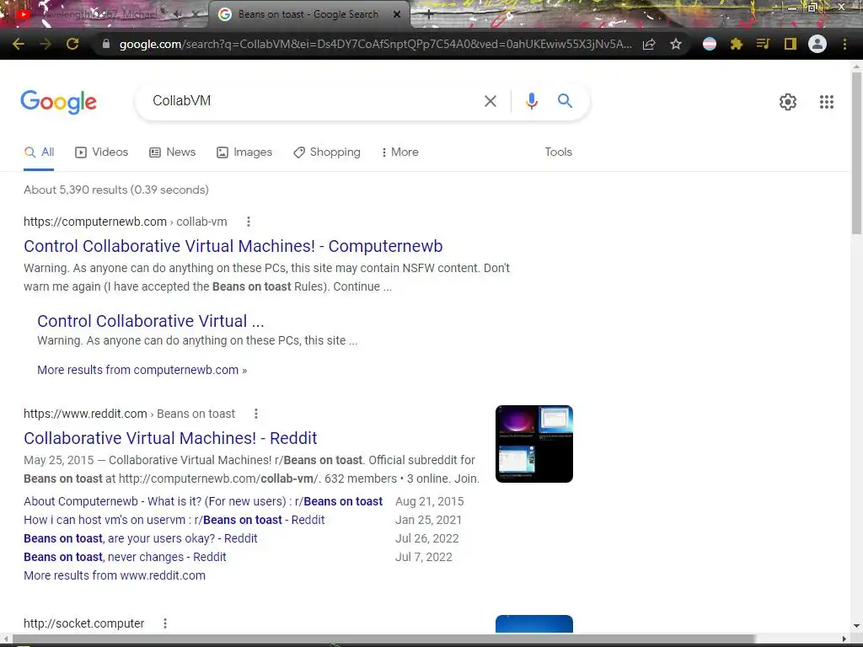This screenshot has height=647, width=863.
Task: Clear the search box with the X
Action: pyautogui.click(x=490, y=101)
